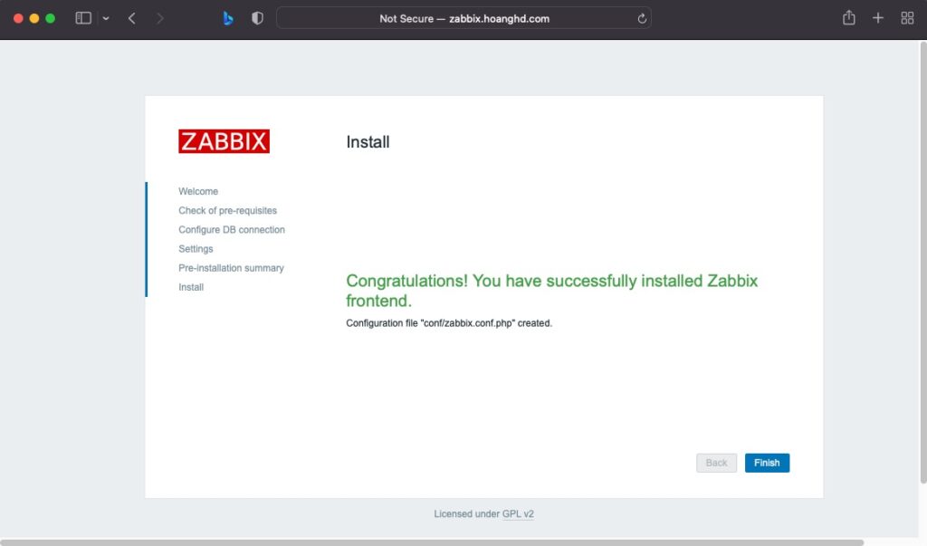Select the Welcome step in sidebar

pyautogui.click(x=198, y=191)
